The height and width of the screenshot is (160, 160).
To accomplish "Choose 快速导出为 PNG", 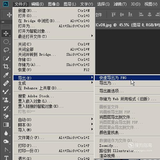I will (127, 78).
